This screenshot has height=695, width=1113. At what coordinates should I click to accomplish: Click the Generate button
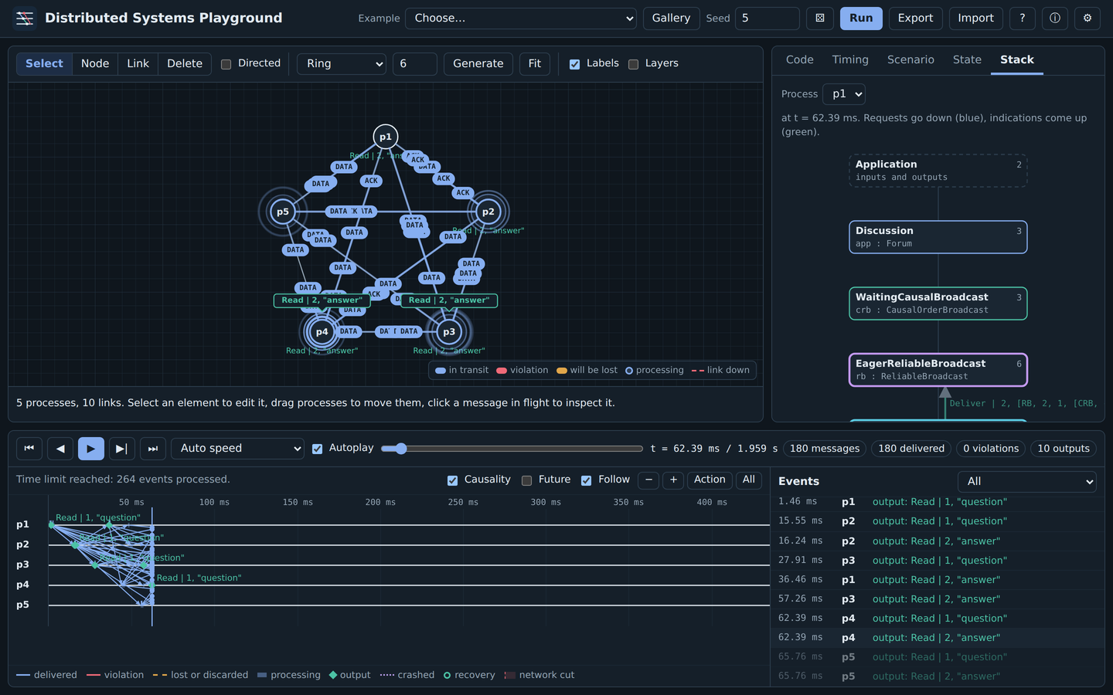coord(478,63)
